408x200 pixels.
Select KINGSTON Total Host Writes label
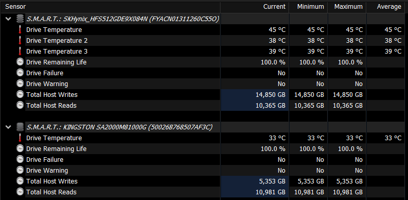[52, 181]
